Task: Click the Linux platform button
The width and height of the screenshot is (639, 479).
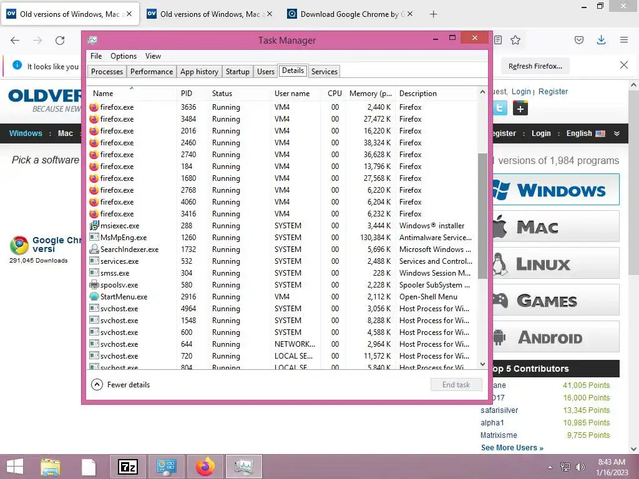Action: (x=555, y=264)
